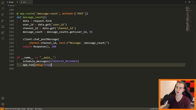The height and width of the screenshot is (110, 196).
Task: Jump via the code minimap
Action: 190,19
